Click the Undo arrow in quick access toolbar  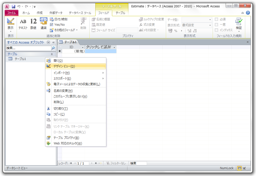19,6
